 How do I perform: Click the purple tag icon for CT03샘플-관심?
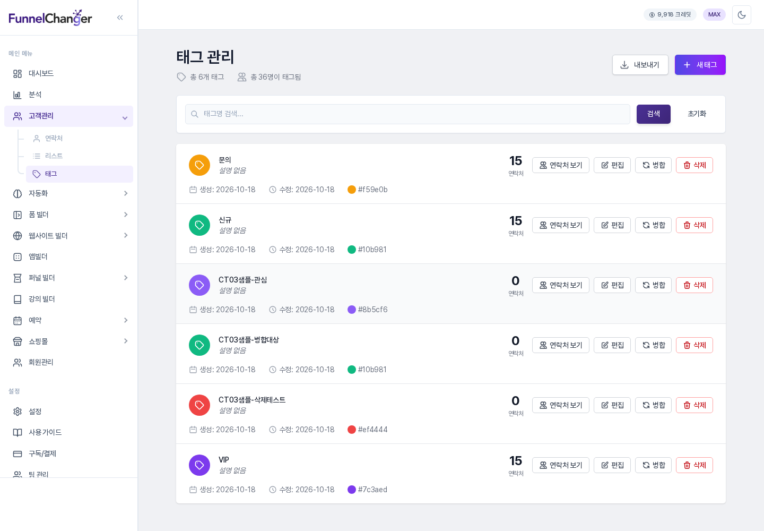coord(199,285)
